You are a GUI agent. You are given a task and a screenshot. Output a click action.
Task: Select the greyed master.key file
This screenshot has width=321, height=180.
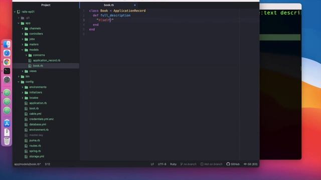(36, 135)
